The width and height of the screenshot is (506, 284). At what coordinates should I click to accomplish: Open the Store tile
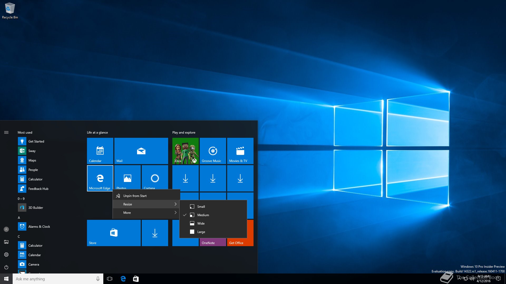(114, 233)
